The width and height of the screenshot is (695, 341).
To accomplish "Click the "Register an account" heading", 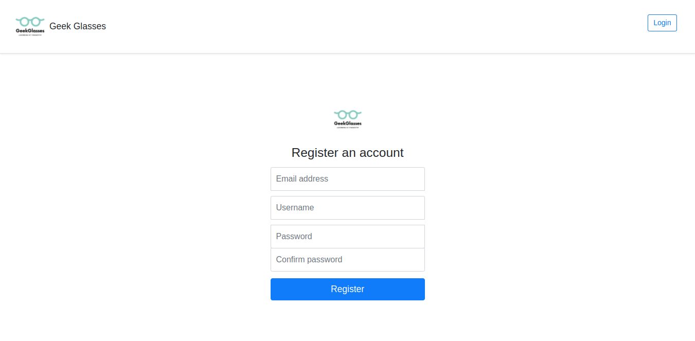I will [348, 153].
